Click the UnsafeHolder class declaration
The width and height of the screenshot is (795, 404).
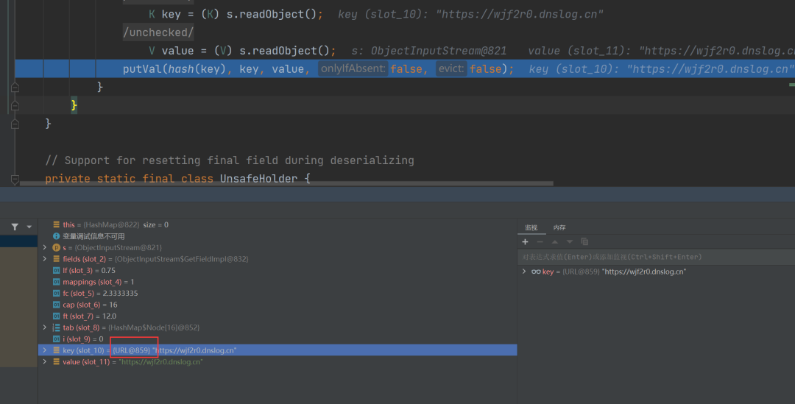[x=177, y=178]
